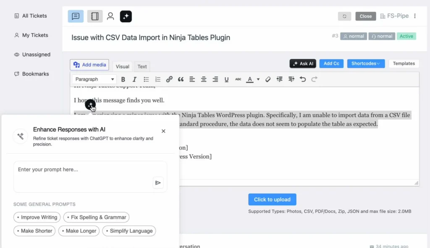Open the three-dot more options menu
The height and width of the screenshot is (248, 430).
coord(415,16)
